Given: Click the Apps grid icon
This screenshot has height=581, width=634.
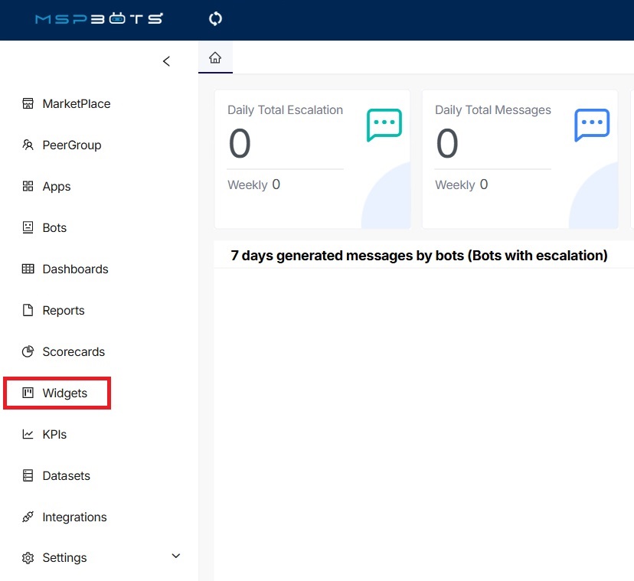Looking at the screenshot, I should [x=28, y=187].
